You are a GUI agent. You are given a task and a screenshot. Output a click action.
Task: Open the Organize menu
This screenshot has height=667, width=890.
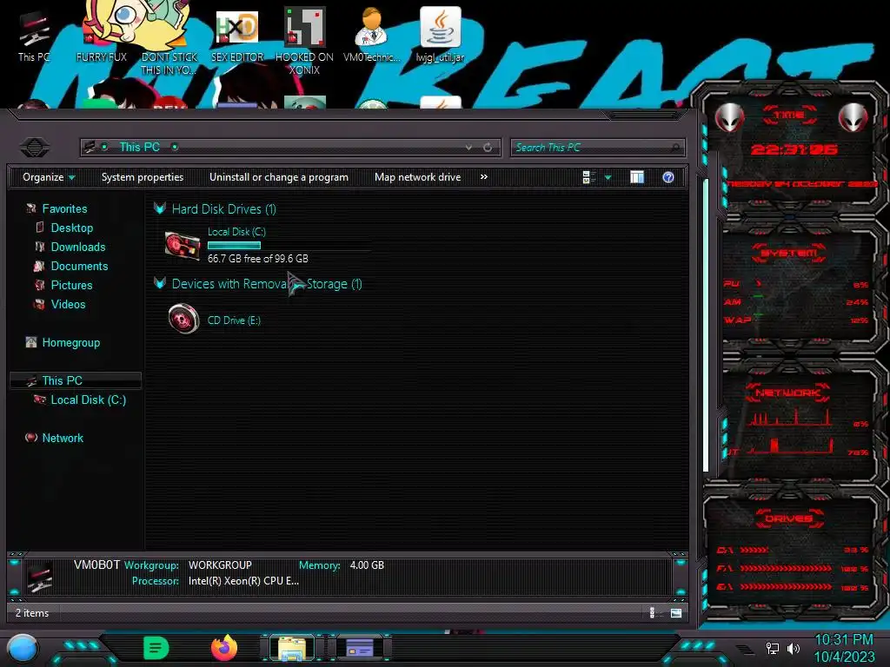[x=49, y=177]
